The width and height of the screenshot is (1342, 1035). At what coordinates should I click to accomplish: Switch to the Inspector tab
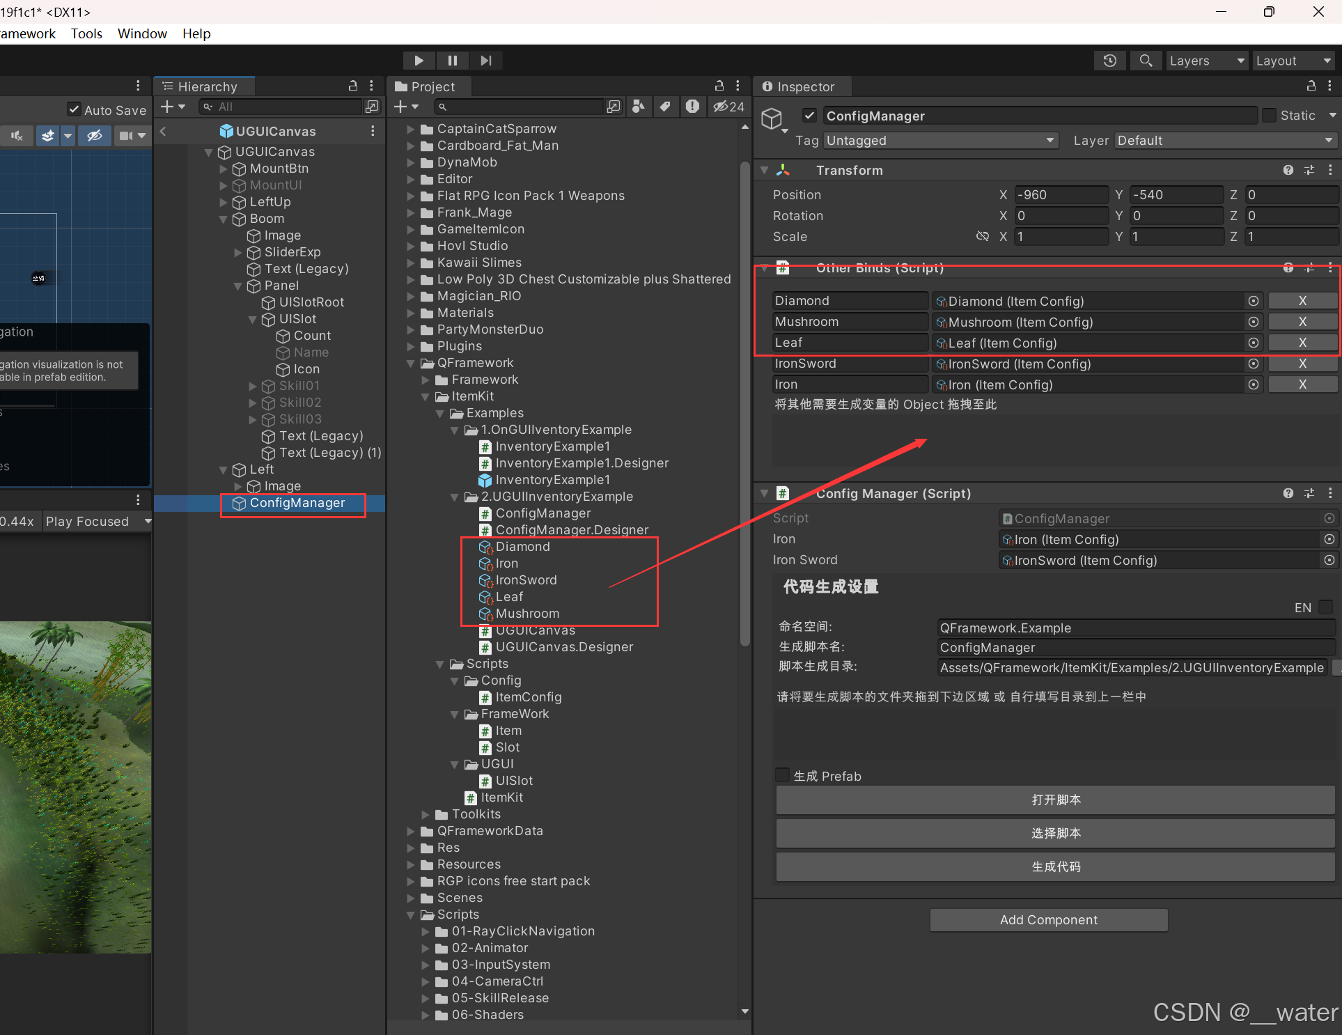pos(803,86)
